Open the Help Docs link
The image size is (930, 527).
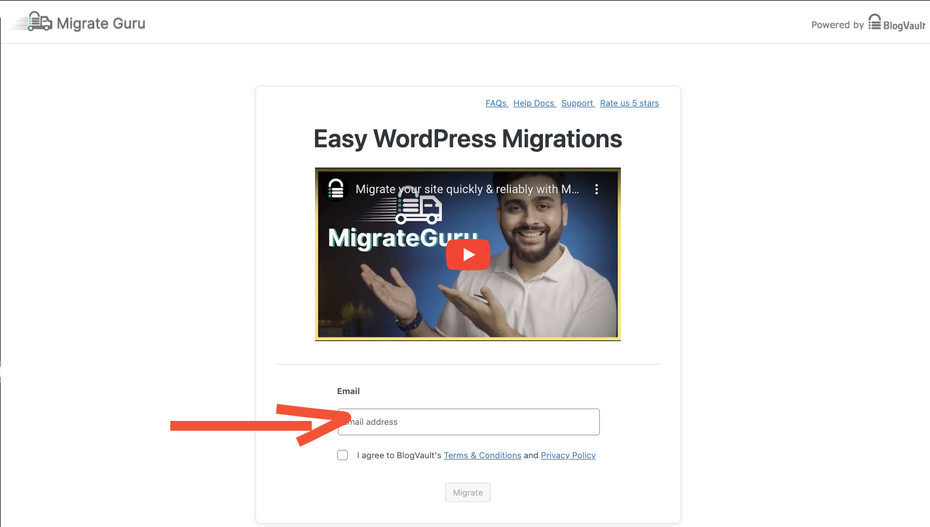tap(534, 103)
